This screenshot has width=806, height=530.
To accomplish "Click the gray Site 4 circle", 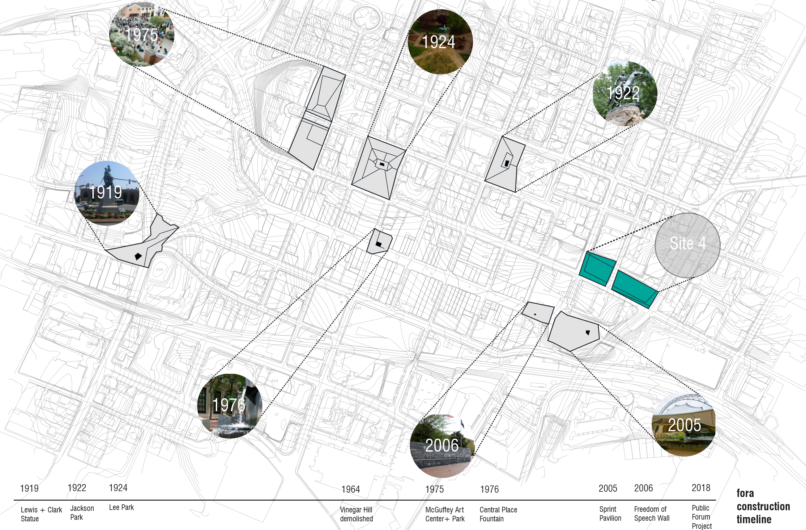I will coord(687,245).
